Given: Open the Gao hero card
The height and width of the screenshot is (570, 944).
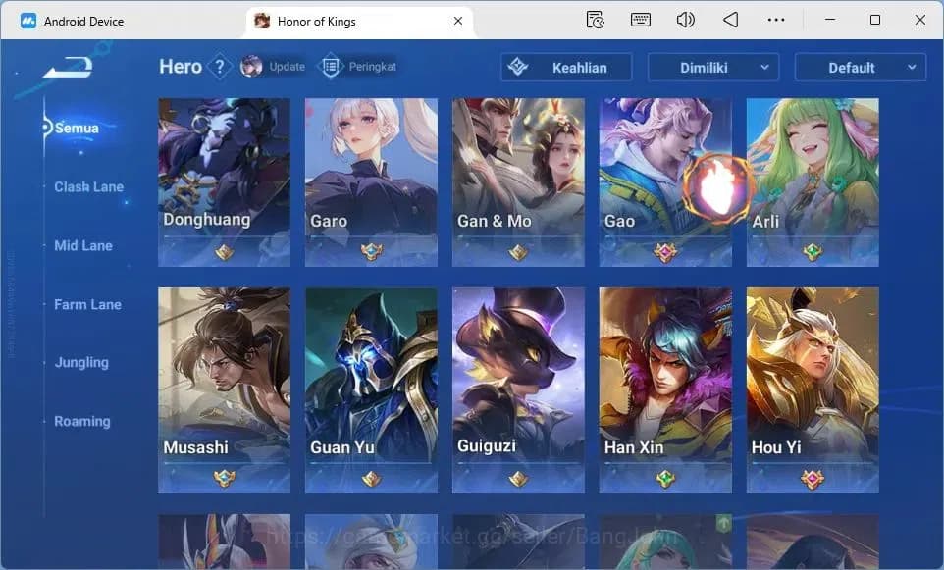Looking at the screenshot, I should (665, 181).
